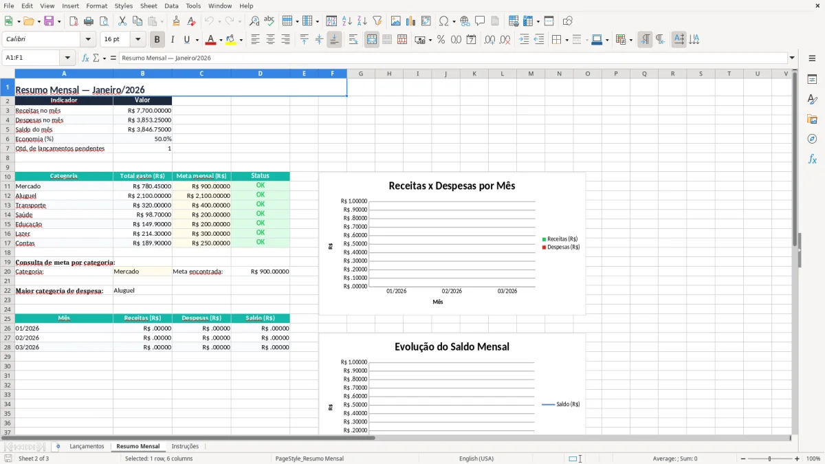Click the Add Decimal Place icon

click(489, 40)
